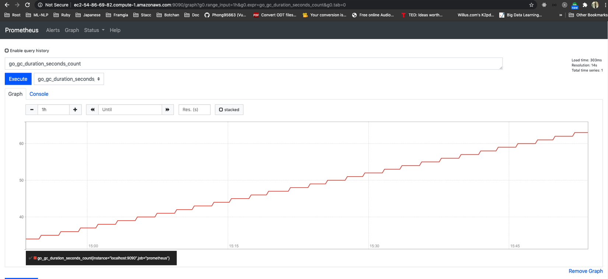
Task: Open the TED: Ideas worth bookmark
Action: [422, 15]
